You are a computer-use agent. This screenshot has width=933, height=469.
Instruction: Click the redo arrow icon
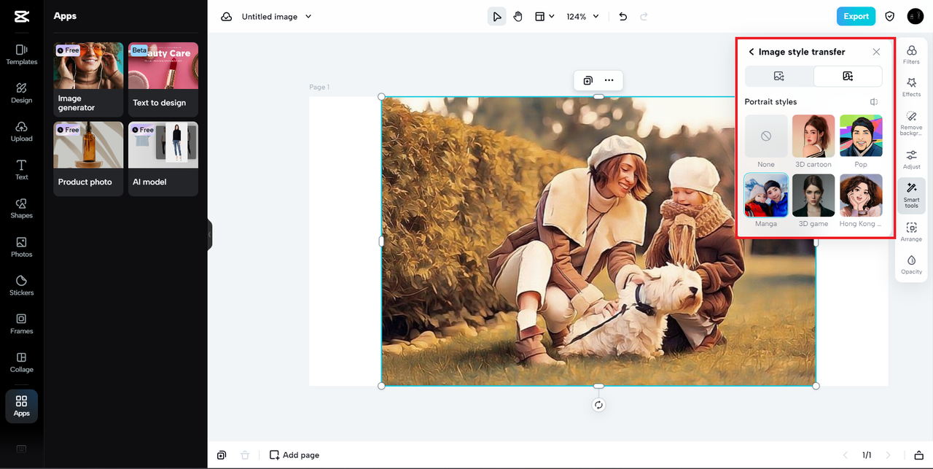point(644,17)
